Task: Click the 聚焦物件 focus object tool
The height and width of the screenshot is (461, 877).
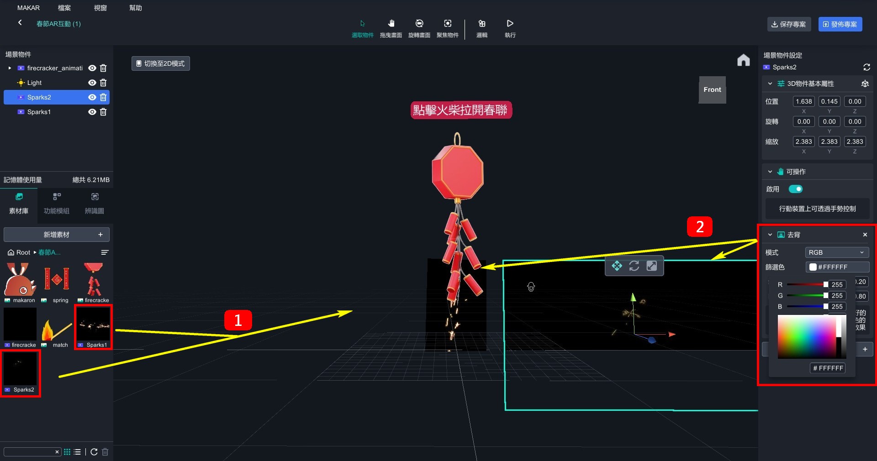Action: (x=447, y=28)
